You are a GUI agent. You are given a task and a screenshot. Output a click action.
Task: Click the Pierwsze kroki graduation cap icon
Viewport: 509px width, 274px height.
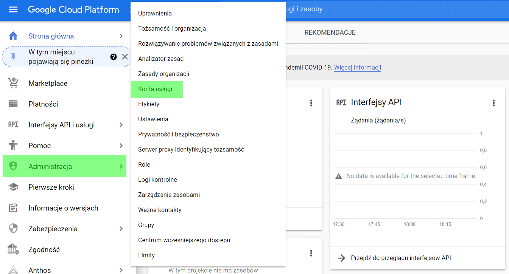pos(13,187)
